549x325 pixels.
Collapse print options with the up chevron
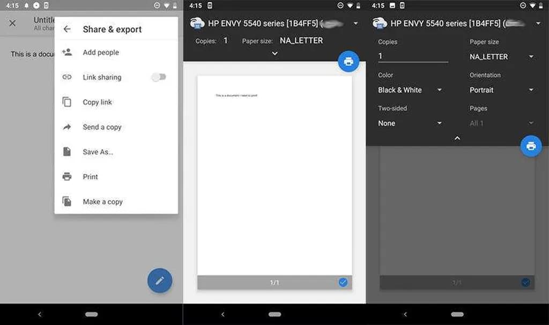coord(457,138)
